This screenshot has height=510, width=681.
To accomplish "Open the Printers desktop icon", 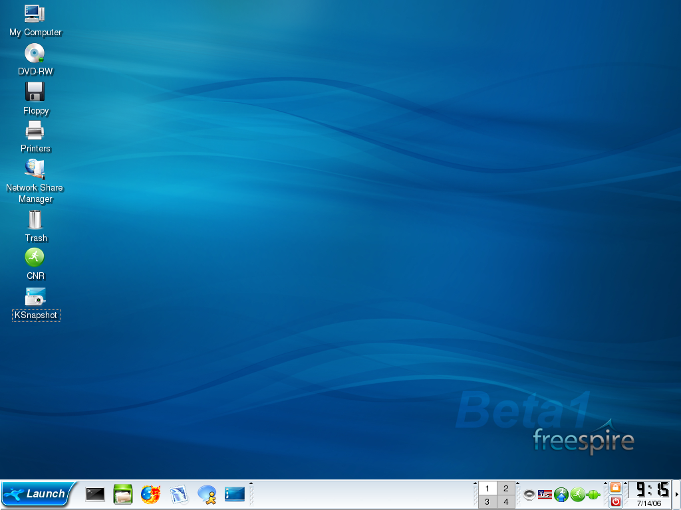I will (35, 137).
